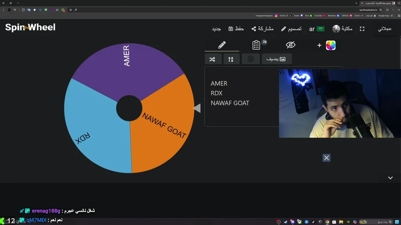The height and width of the screenshot is (225, 401).
Task: Open the YouTube bookmark
Action: click(320, 16)
